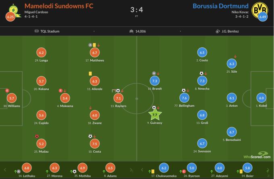Click the red own-goal ball on Mudau
274x179 pixels.
37,136
